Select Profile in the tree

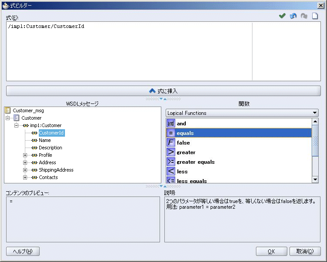tap(45, 155)
